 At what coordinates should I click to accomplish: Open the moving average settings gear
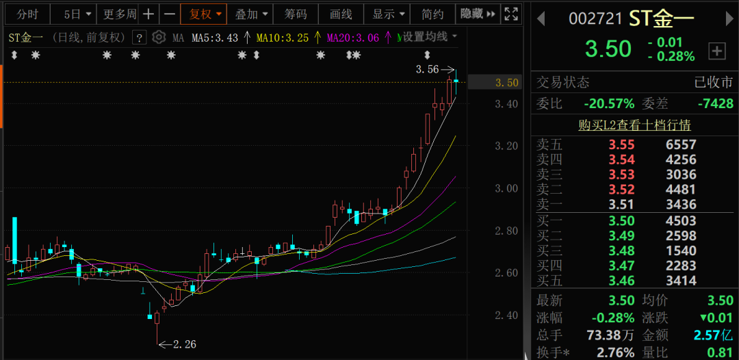tap(159, 37)
